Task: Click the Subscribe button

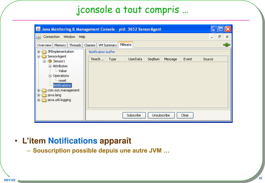Action: click(134, 115)
